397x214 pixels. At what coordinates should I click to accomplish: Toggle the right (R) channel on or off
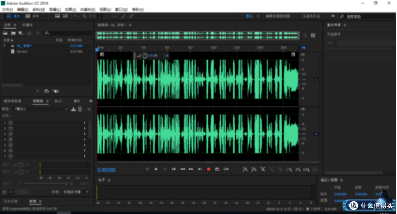coord(316,134)
